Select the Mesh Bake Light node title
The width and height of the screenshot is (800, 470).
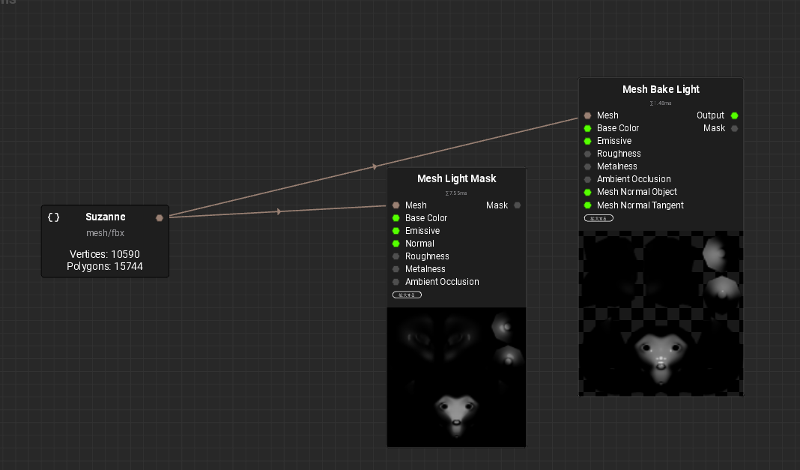pos(661,89)
